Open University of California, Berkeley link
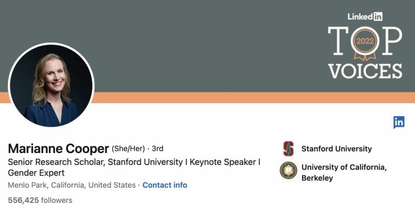The image size is (415, 208). pyautogui.click(x=344, y=172)
